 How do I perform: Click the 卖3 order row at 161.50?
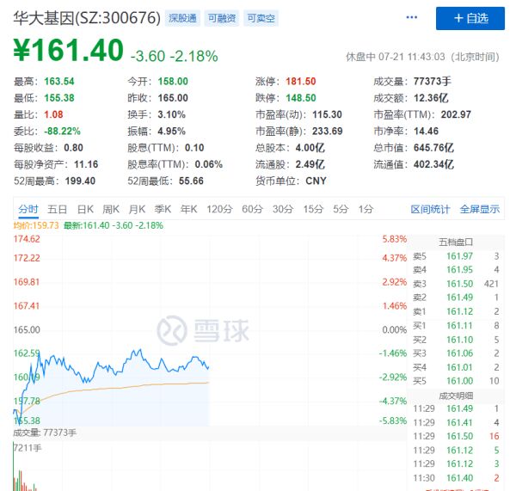pyautogui.click(x=456, y=284)
